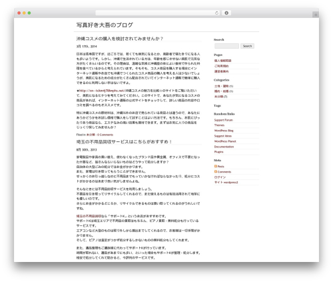Open the 運営者案内 page link
The width and height of the screenshot is (333, 282).
tap(221, 71)
